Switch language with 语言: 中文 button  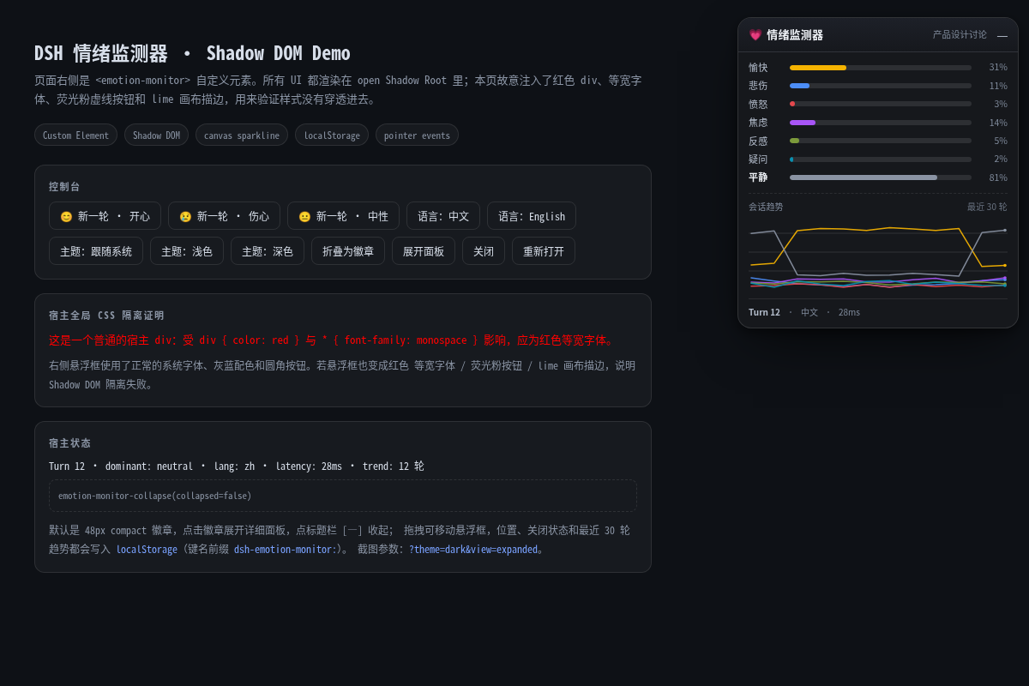[443, 216]
